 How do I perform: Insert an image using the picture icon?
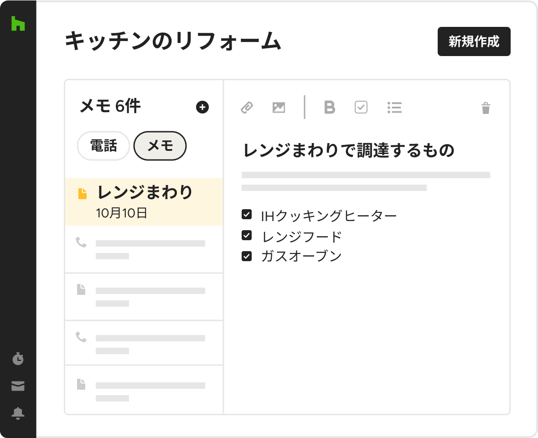pyautogui.click(x=279, y=108)
